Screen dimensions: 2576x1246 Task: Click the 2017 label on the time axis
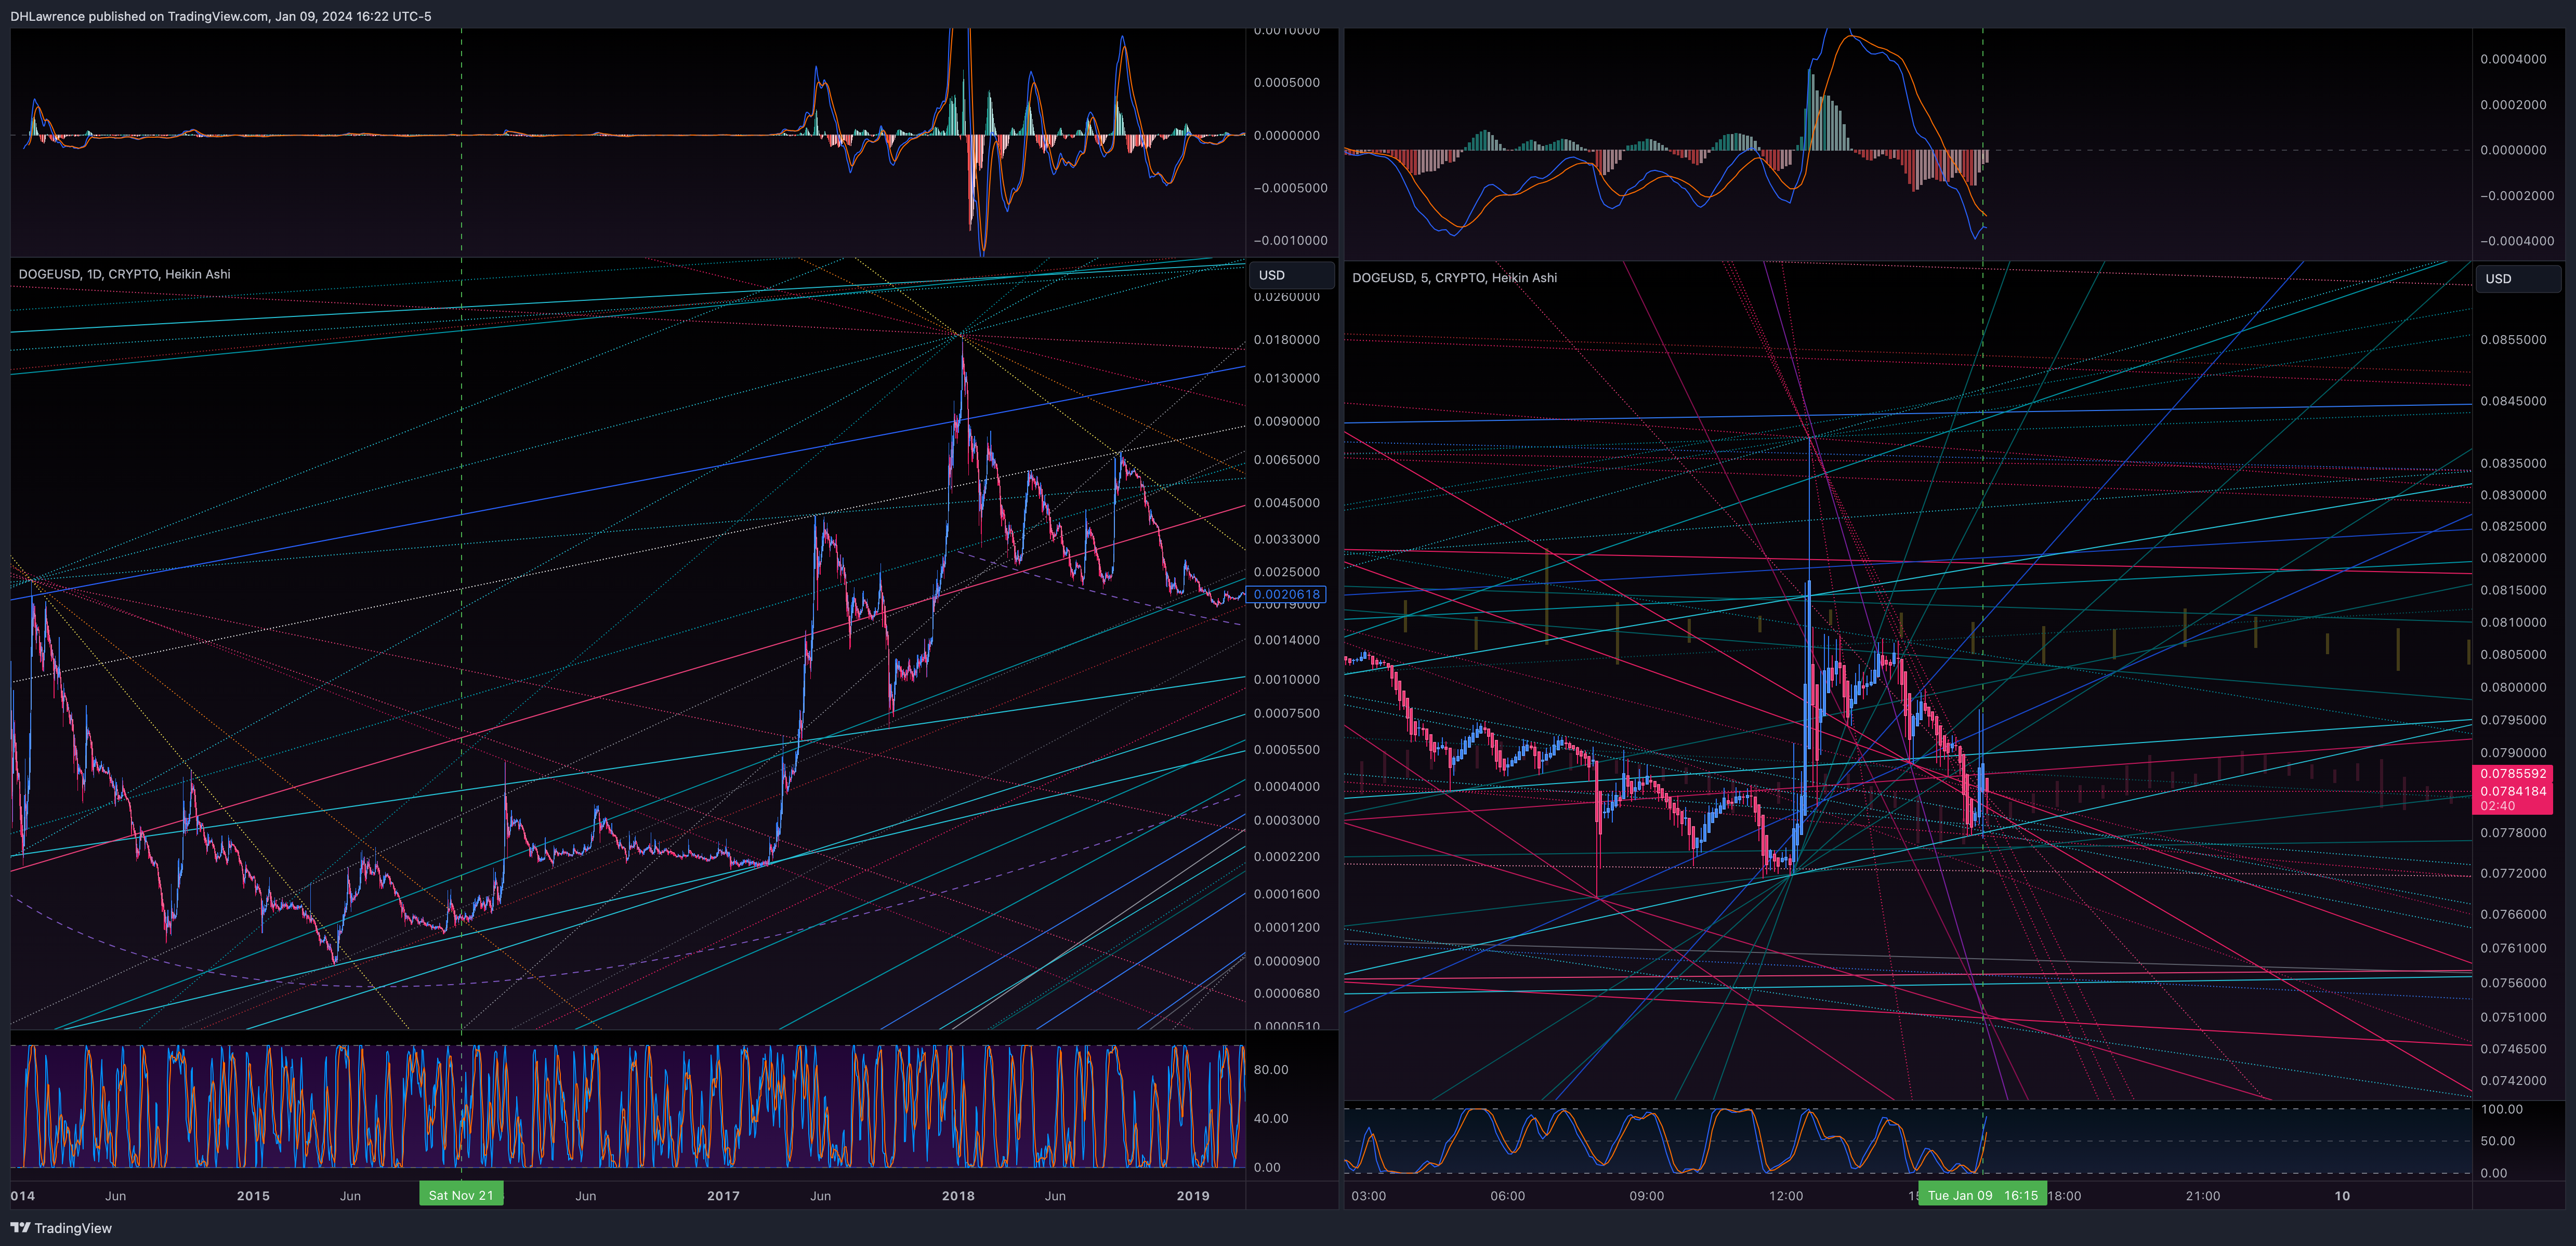tap(723, 1196)
